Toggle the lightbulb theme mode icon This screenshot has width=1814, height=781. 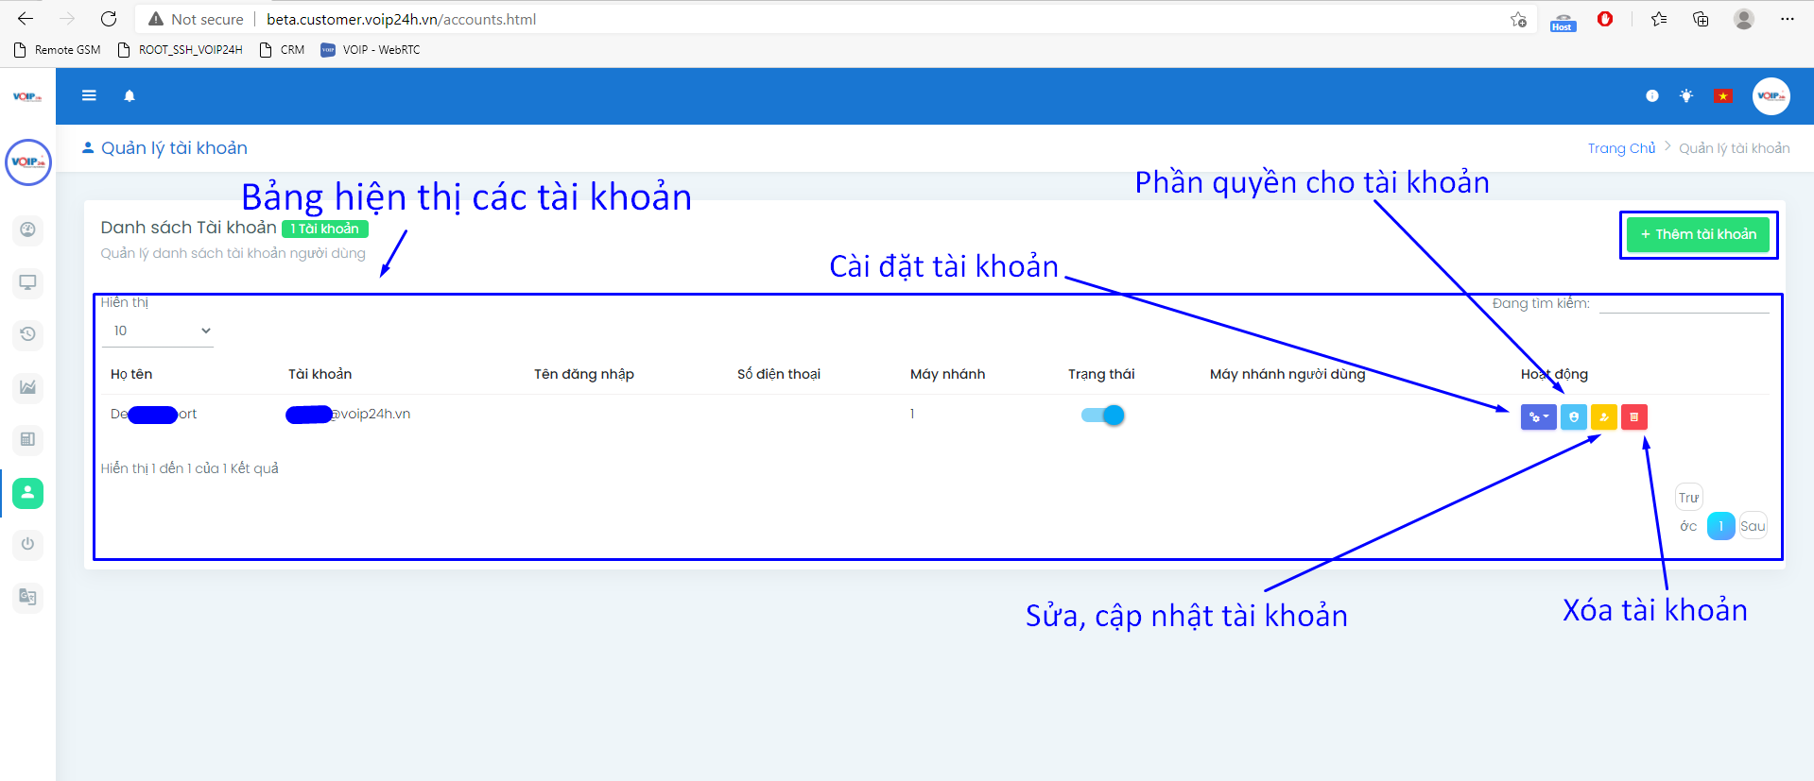[1685, 95]
